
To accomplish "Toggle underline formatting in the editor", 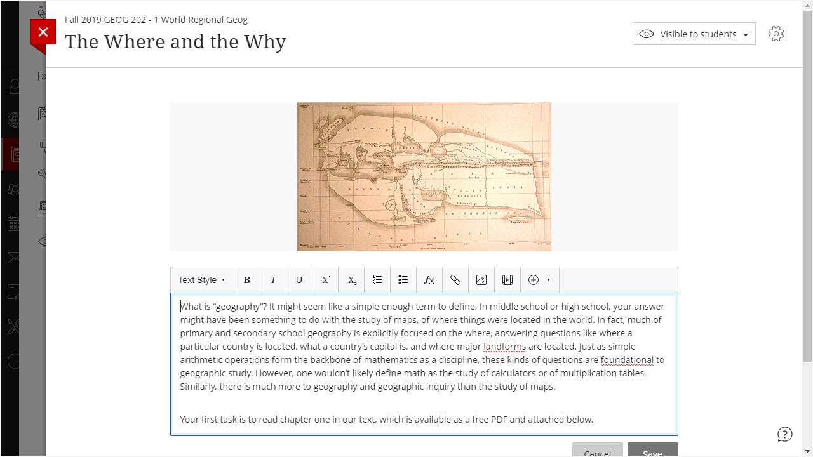I will [x=299, y=280].
